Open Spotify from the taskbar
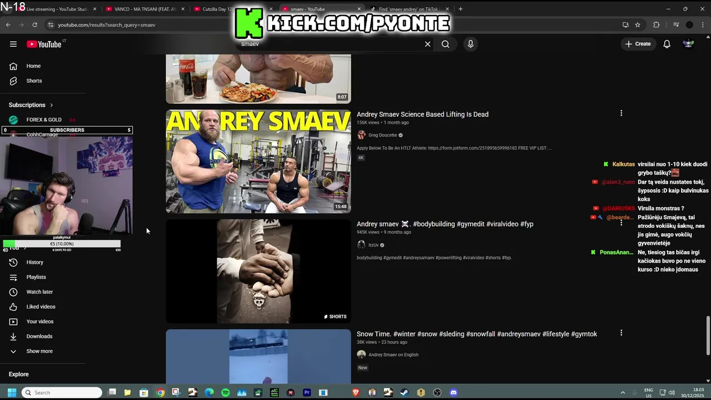The height and width of the screenshot is (400, 711). [225, 392]
